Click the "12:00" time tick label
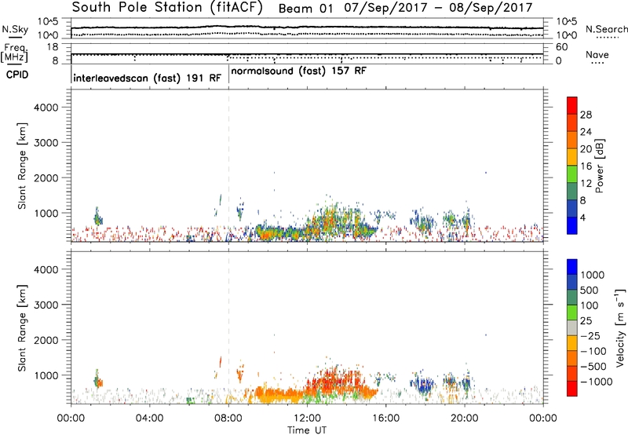 [x=307, y=419]
